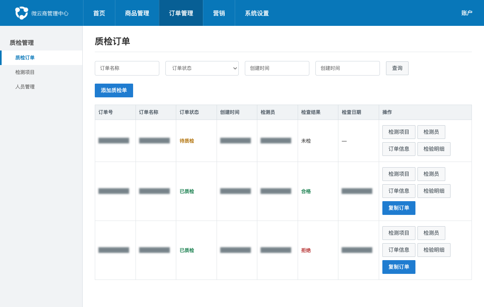Click 检测员 button in the 拒绝 row

(431, 233)
